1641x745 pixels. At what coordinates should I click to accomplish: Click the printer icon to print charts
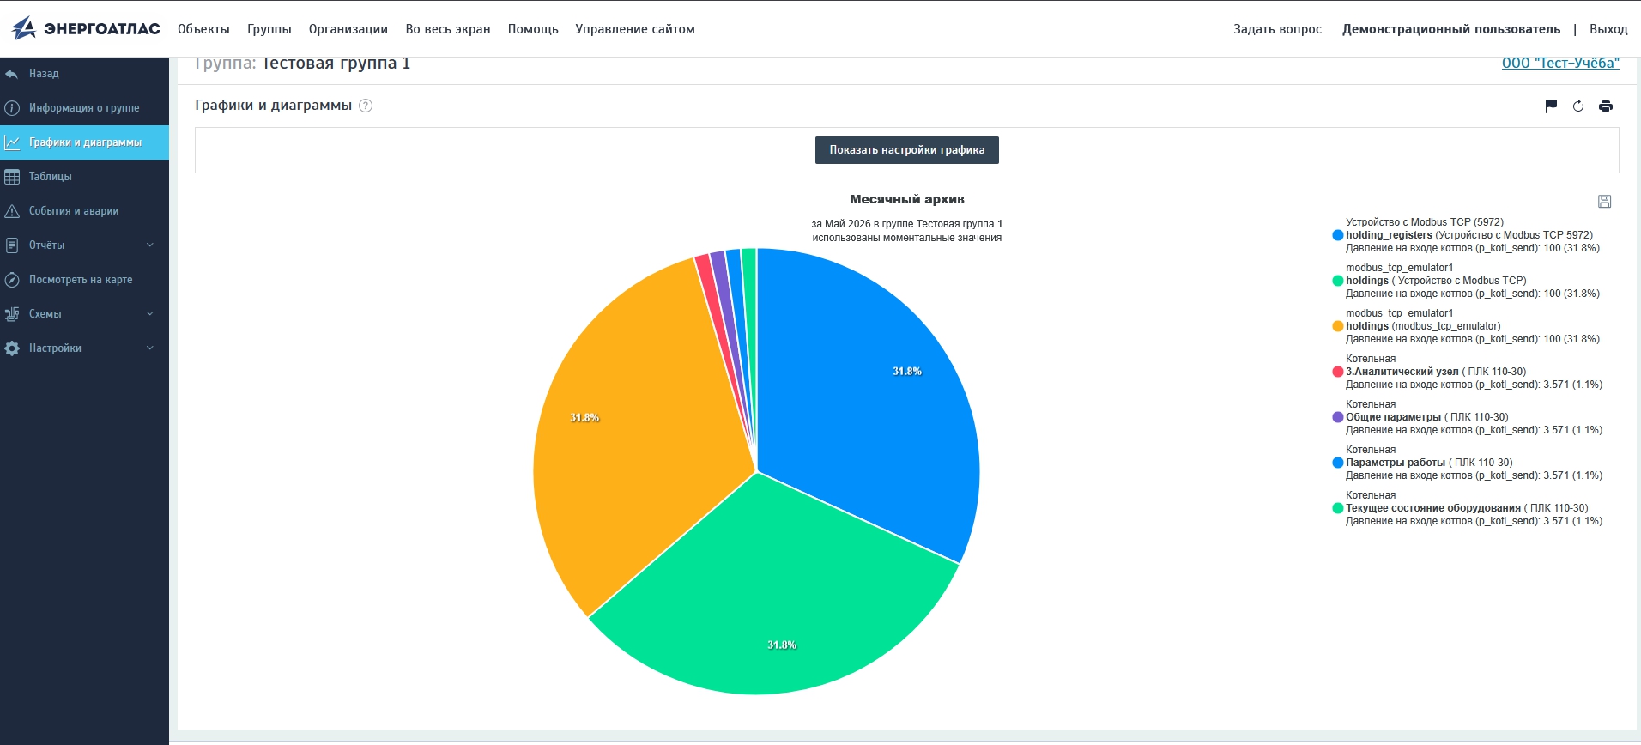pos(1606,106)
